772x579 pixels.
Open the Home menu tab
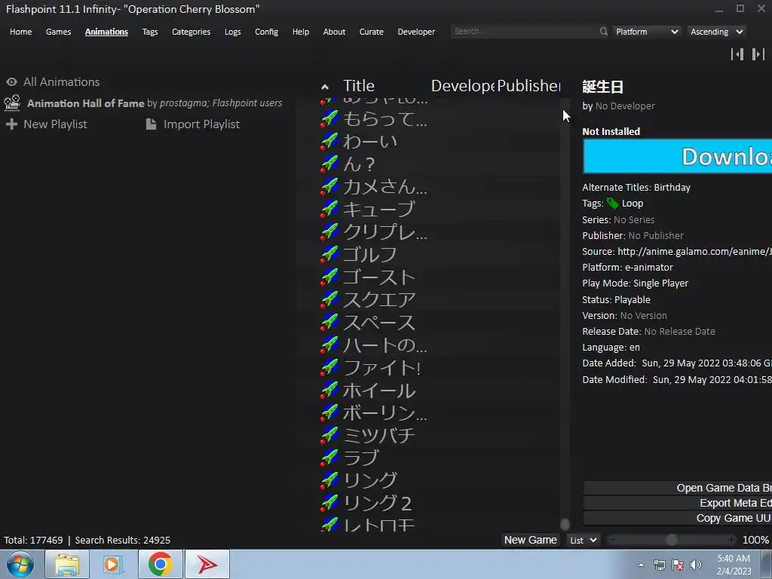pos(20,32)
